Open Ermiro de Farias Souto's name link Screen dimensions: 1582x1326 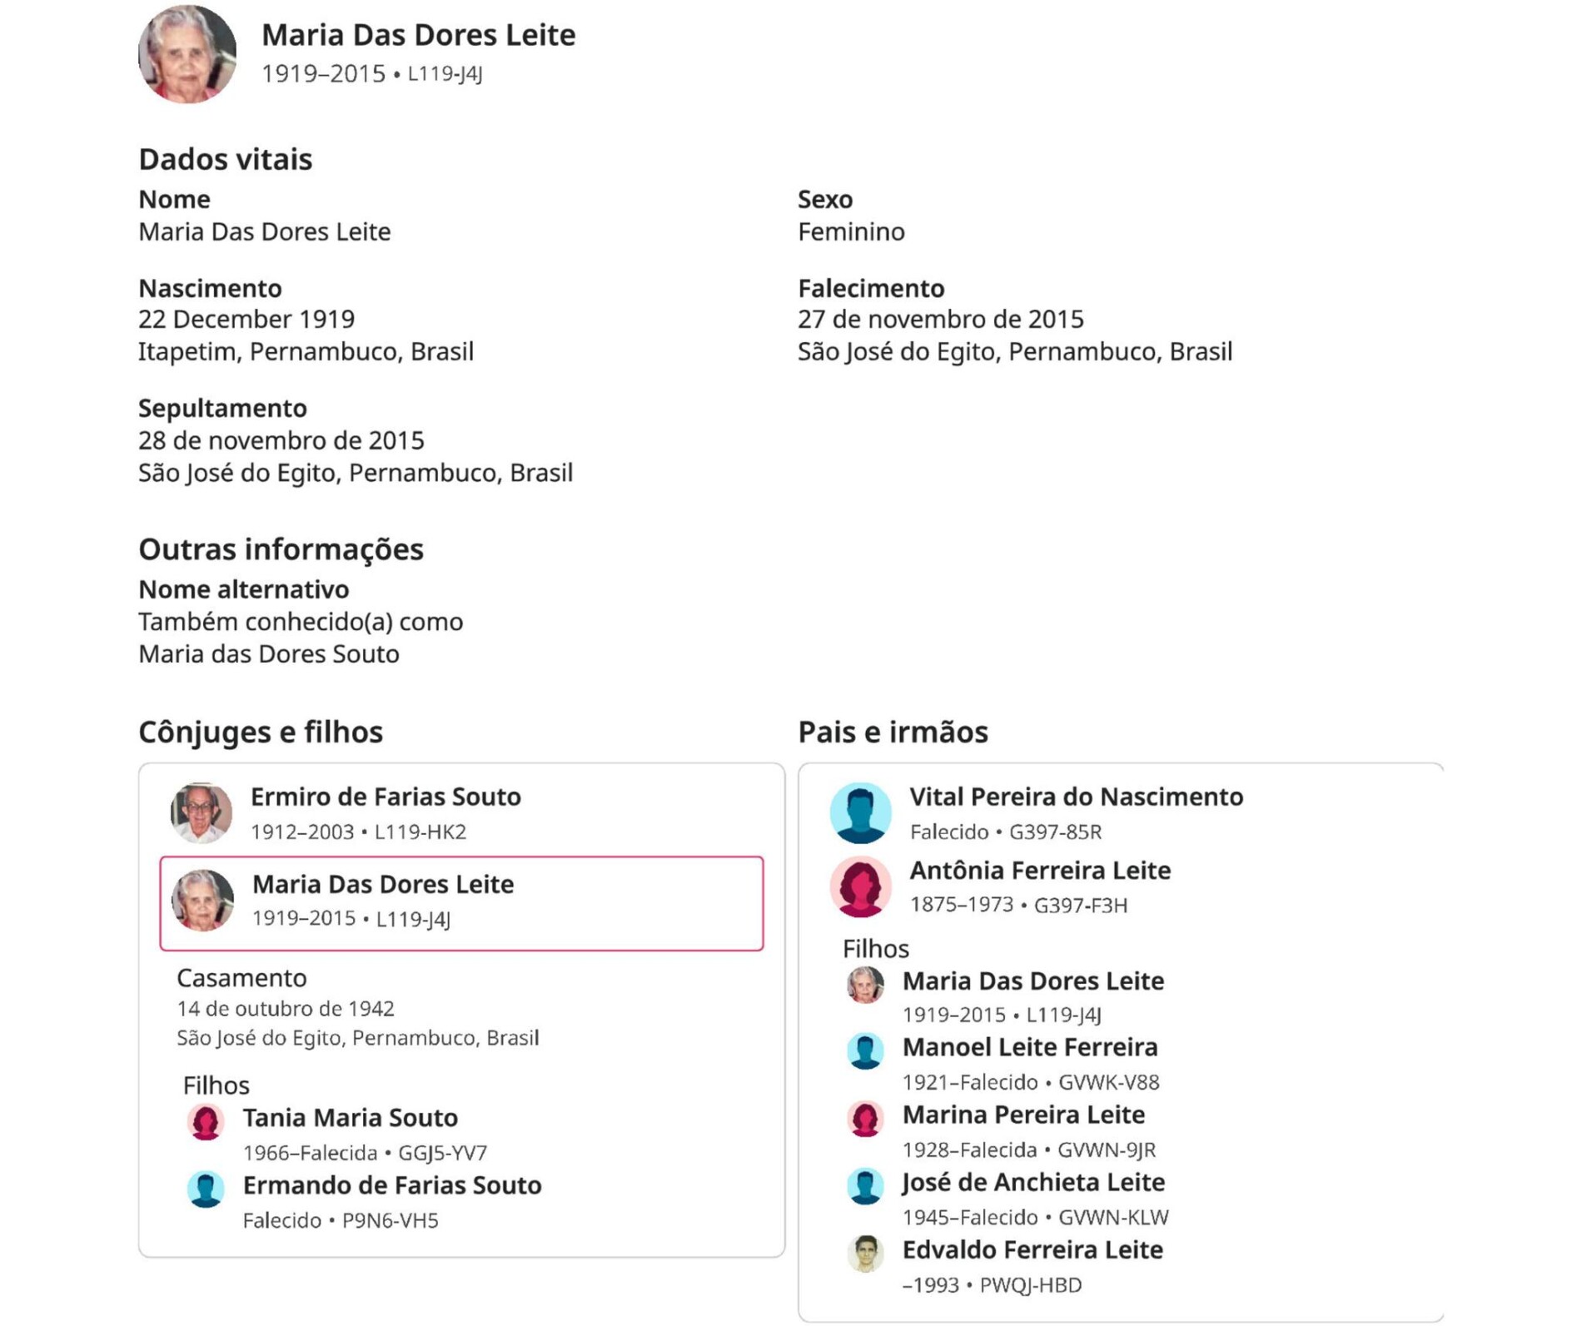(386, 797)
